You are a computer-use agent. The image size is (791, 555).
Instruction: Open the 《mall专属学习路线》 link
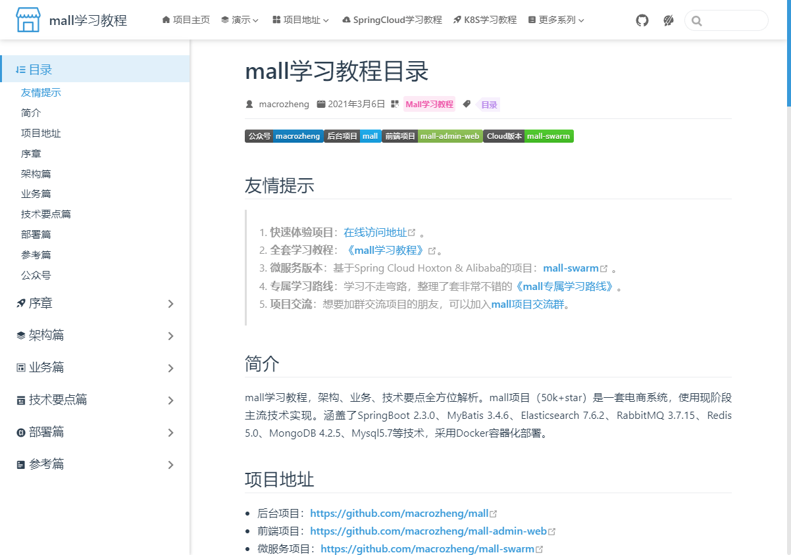click(565, 286)
